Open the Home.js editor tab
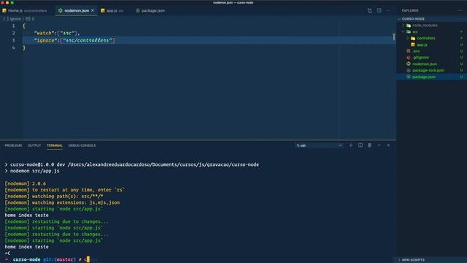Screen dimensions: 467x263 click(26, 10)
